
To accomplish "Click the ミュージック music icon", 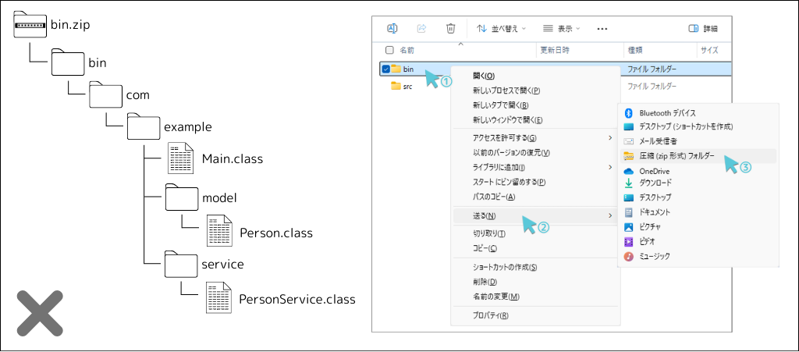I will coord(629,256).
